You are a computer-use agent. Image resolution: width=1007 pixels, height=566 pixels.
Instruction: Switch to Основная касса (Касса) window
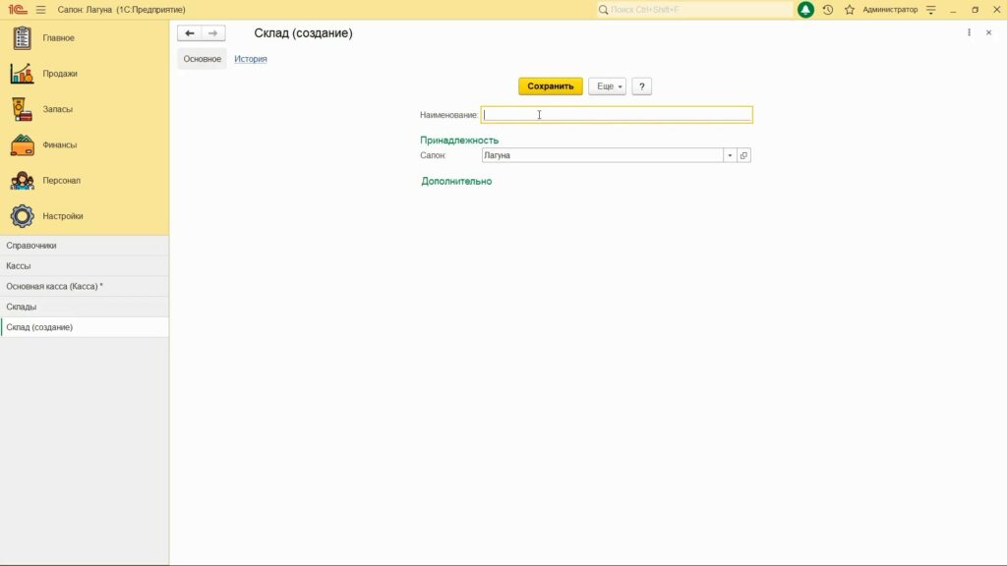point(85,286)
